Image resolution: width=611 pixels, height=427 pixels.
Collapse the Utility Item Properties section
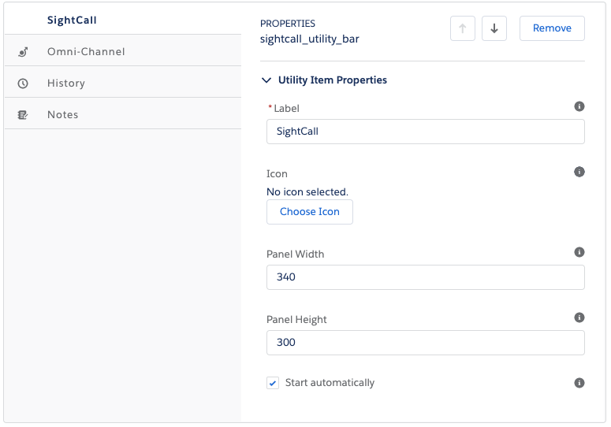pos(266,80)
